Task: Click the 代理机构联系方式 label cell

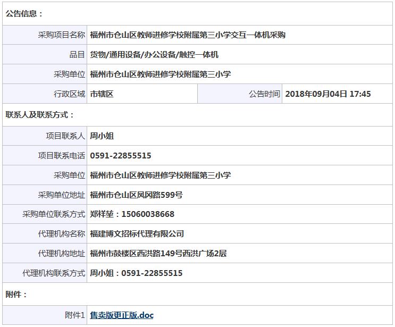Action: [x=45, y=273]
